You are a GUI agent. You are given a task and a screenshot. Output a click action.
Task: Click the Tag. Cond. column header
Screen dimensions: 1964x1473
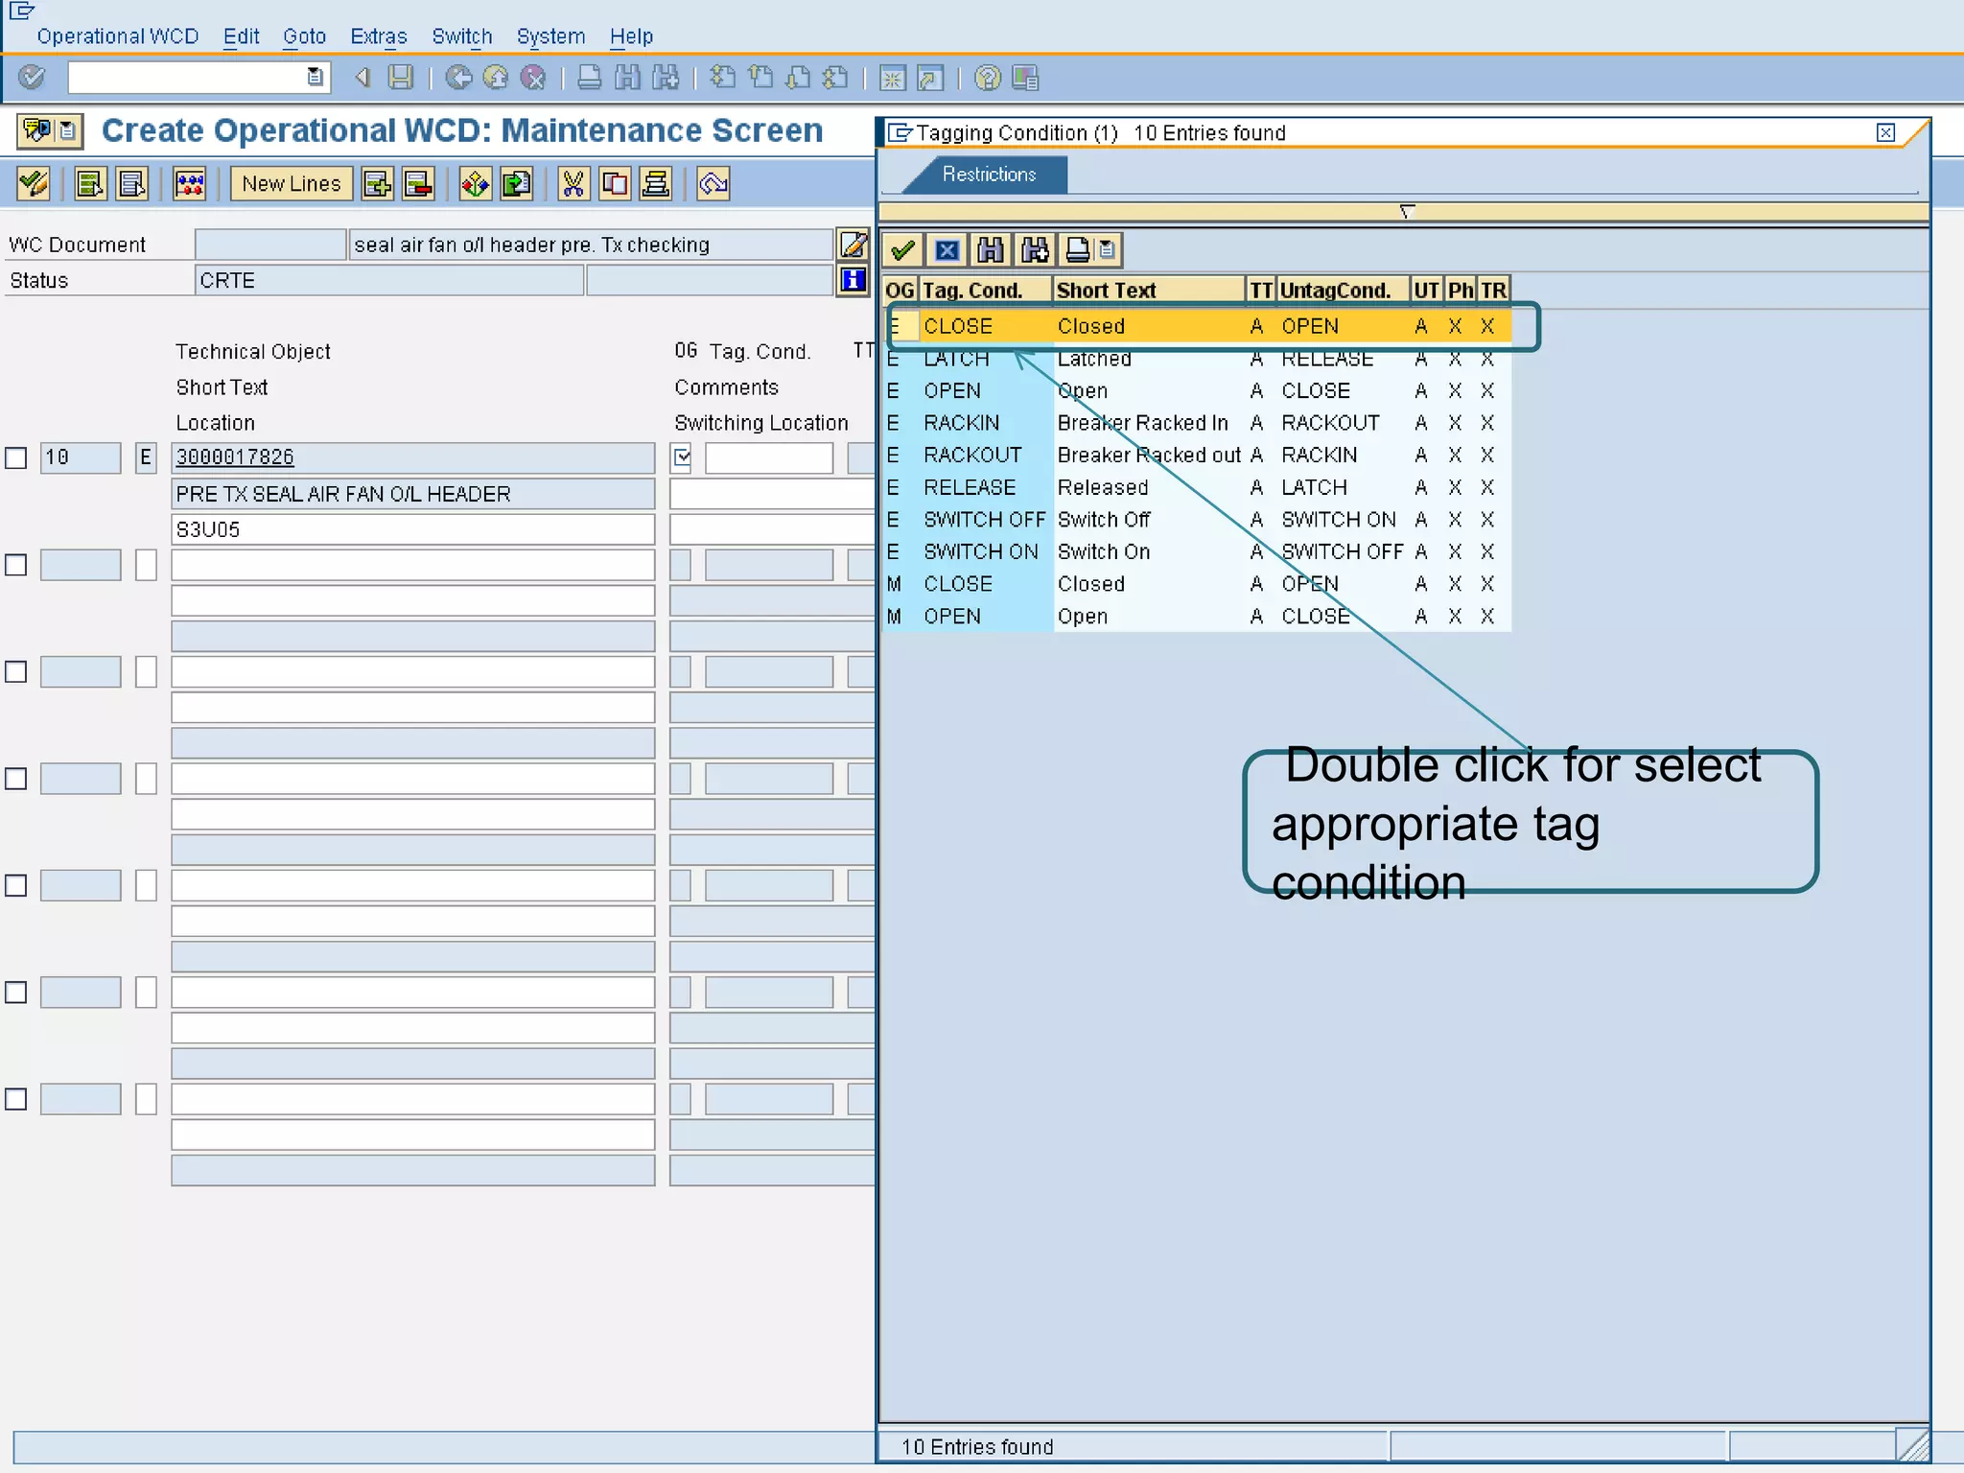click(x=985, y=290)
